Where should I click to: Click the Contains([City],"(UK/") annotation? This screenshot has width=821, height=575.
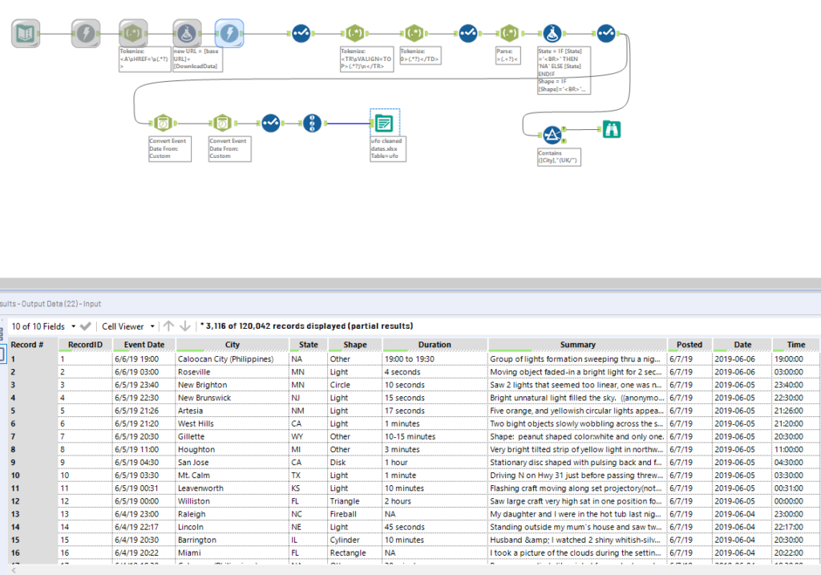click(x=559, y=157)
